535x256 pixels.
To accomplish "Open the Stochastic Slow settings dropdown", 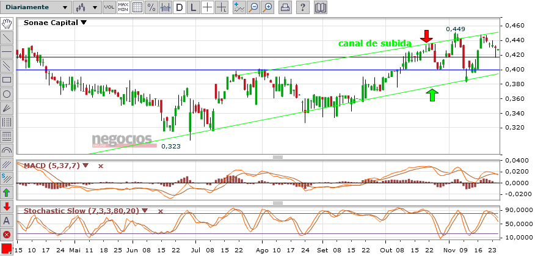I will (145, 211).
